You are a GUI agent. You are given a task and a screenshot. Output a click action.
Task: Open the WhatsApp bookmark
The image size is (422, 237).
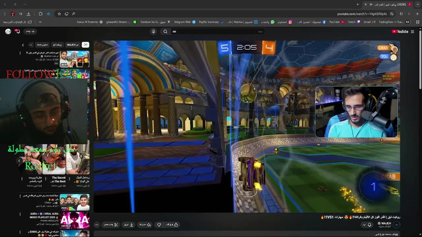267,22
